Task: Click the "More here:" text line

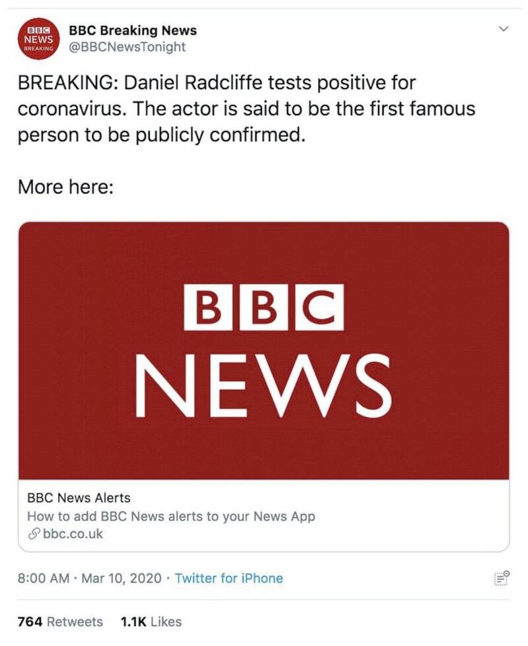Action: [66, 187]
